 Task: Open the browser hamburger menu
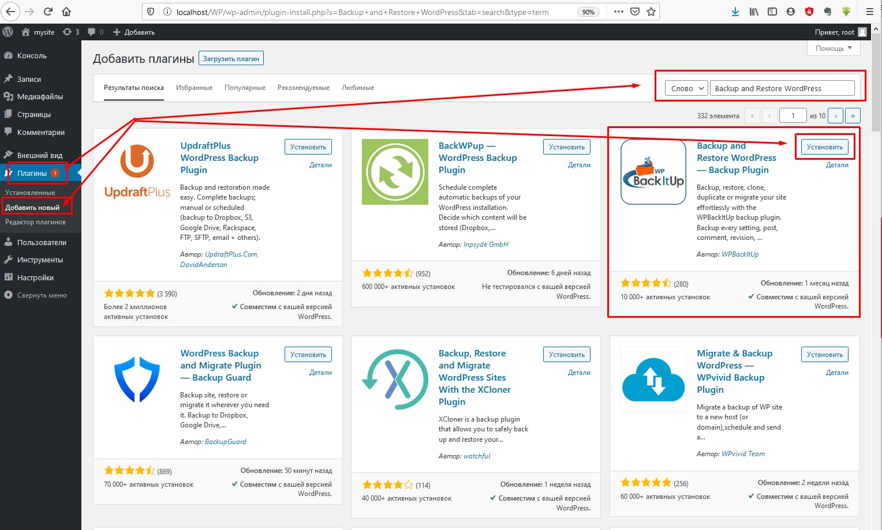(870, 12)
